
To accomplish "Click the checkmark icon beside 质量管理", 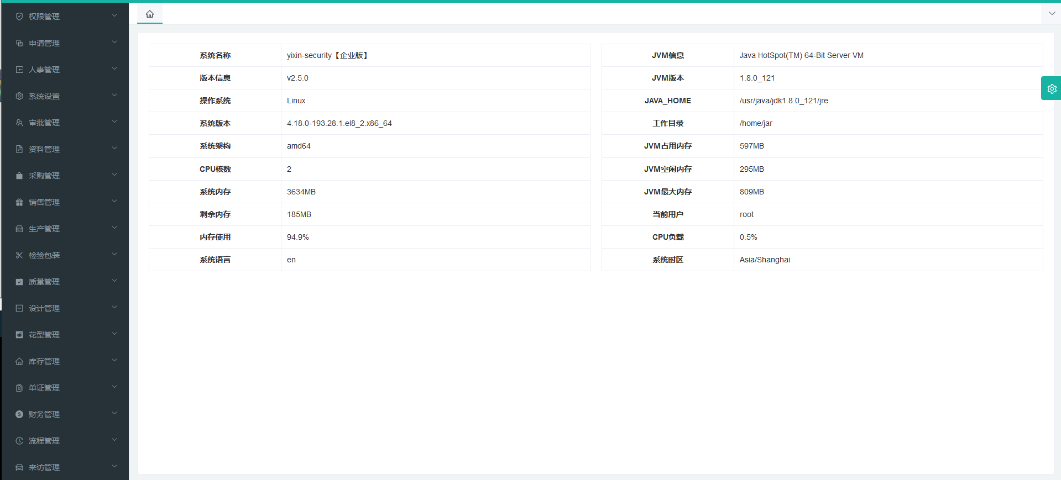I will (19, 282).
